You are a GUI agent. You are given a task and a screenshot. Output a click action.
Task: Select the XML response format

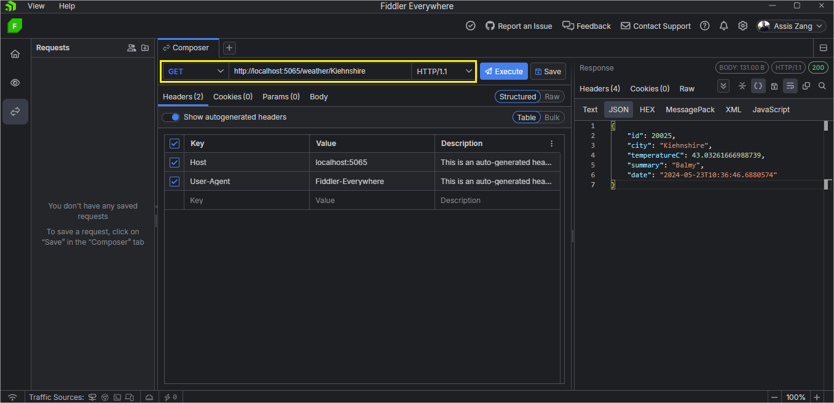(734, 110)
